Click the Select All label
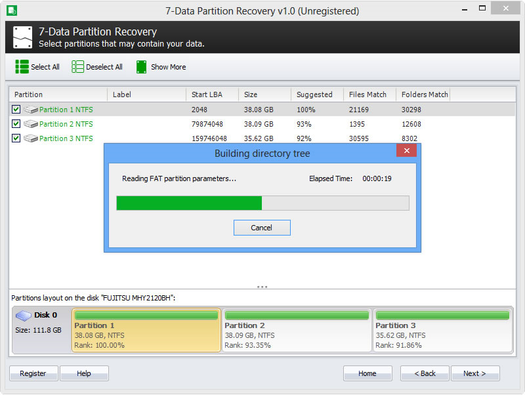The image size is (525, 395). pos(45,67)
